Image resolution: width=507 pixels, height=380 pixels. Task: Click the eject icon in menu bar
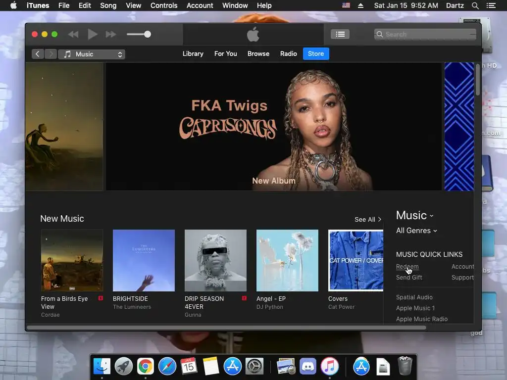(360, 5)
